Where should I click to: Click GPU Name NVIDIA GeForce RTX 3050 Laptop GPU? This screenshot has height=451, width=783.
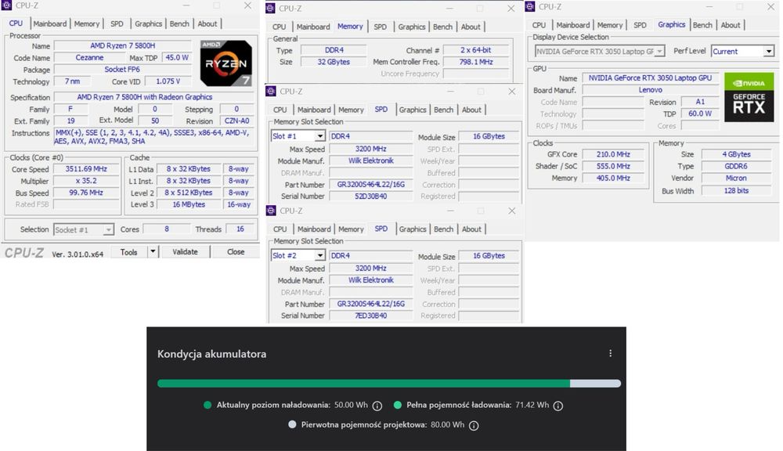click(650, 78)
